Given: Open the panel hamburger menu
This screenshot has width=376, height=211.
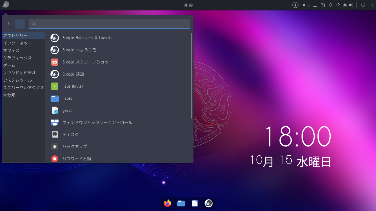Looking at the screenshot, I should (314, 5).
